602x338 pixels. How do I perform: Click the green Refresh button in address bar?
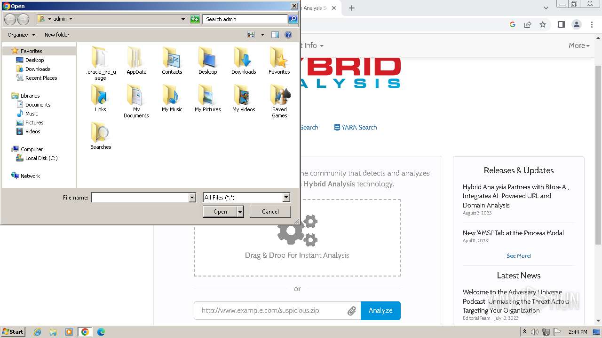click(x=195, y=19)
